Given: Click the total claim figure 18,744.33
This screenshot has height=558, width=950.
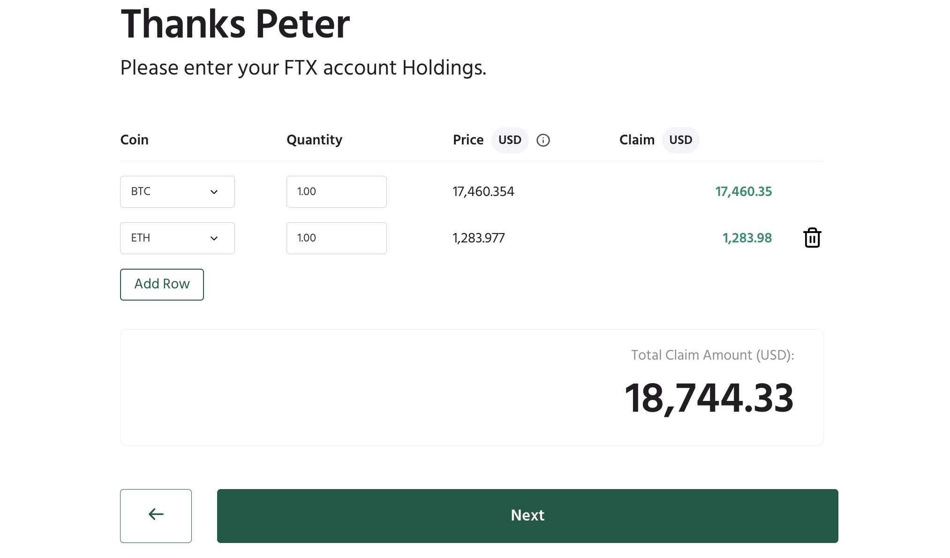Looking at the screenshot, I should click(x=709, y=398).
